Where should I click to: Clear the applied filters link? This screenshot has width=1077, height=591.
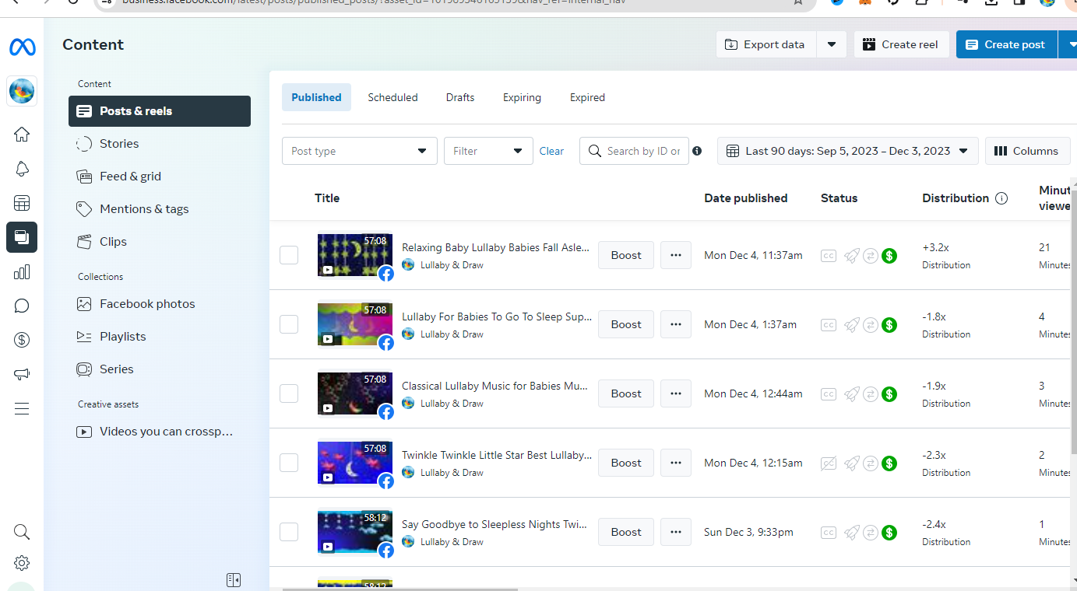click(x=551, y=151)
